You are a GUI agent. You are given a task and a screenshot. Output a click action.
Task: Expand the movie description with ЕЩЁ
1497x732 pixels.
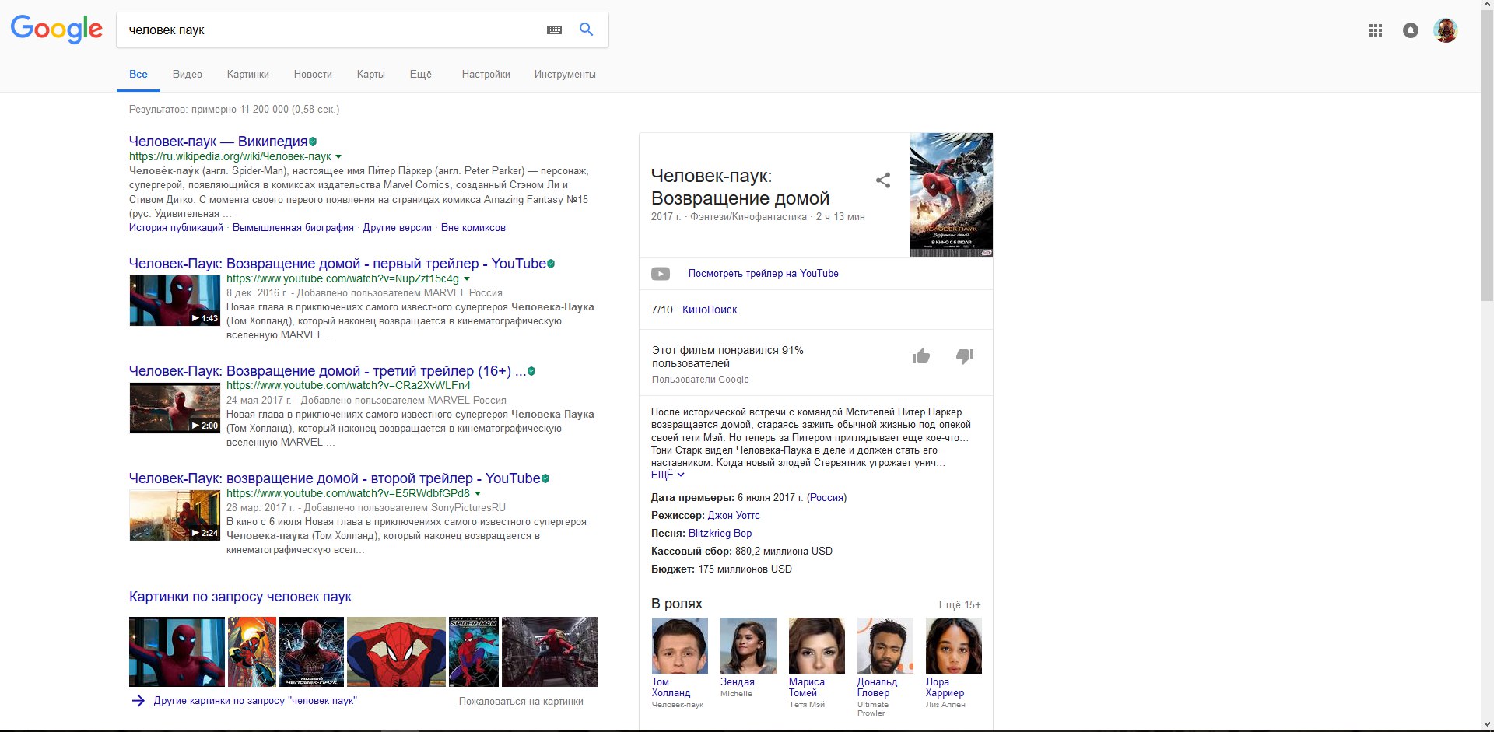click(x=668, y=475)
